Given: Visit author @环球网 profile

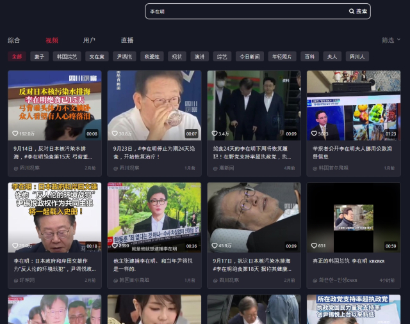Looking at the screenshot, I should (24, 280).
